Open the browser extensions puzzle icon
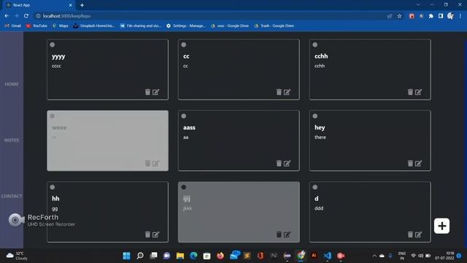The width and height of the screenshot is (467, 263). [431, 16]
